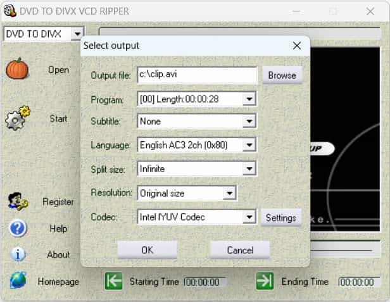Click the Output file path field
This screenshot has height=302, width=390.
tap(197, 75)
